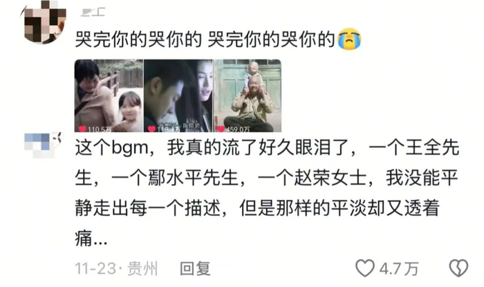The width and height of the screenshot is (484, 287).
Task: Open the top commenter's pixelated avatar
Action: 44,22
